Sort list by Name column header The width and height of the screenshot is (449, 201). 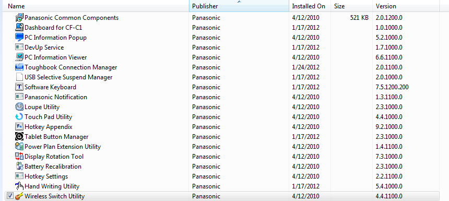coord(96,6)
